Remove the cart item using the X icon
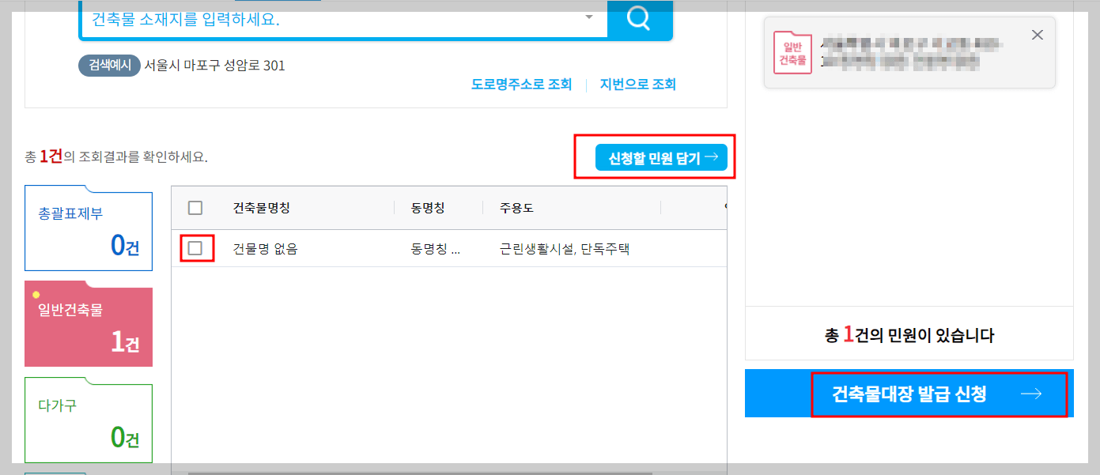The image size is (1100, 475). [x=1037, y=34]
